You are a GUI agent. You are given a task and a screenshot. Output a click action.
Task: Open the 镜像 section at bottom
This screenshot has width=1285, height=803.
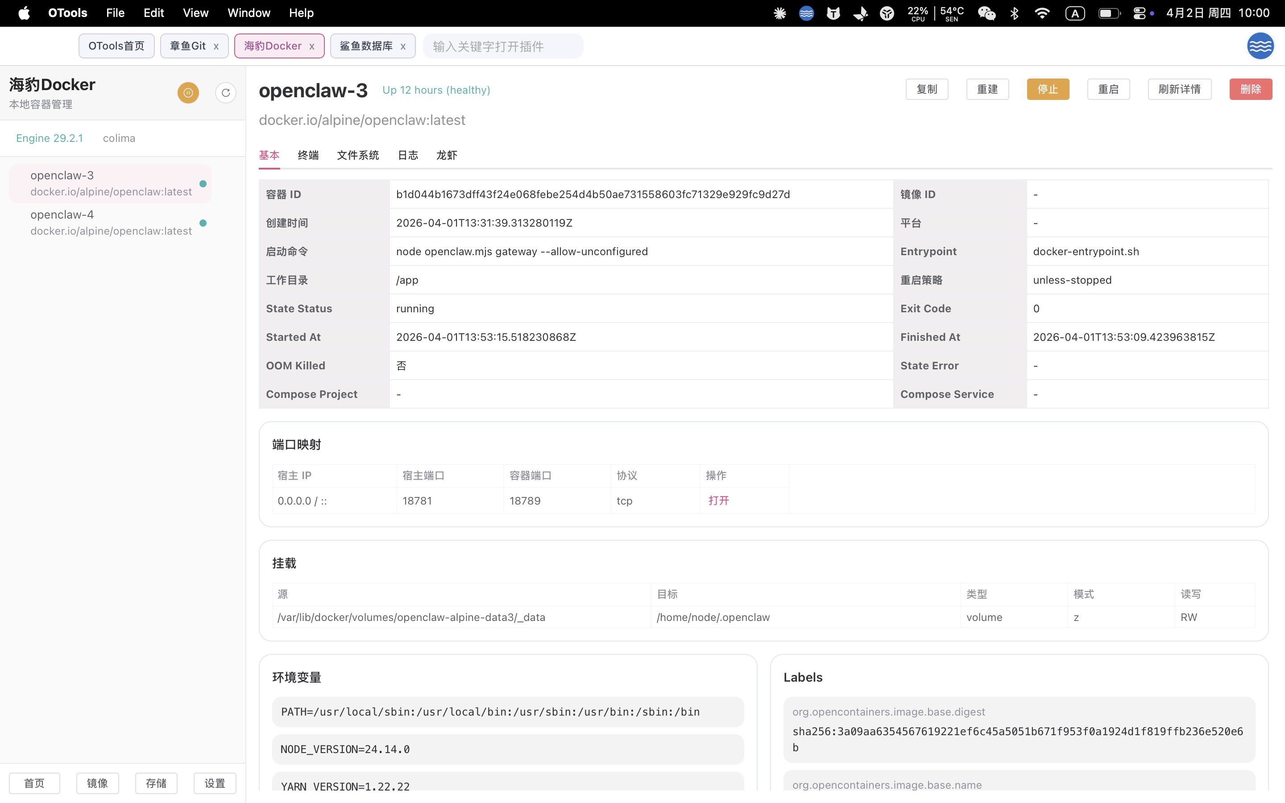[97, 783]
